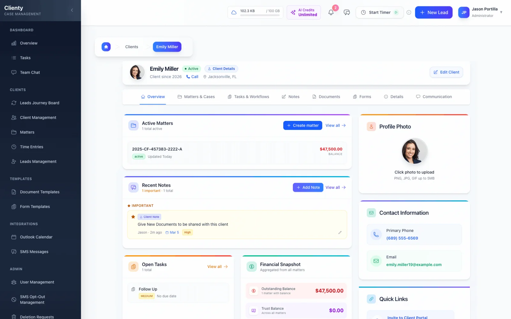Click phone number (689) 555-6569
This screenshot has height=319, width=511.
(x=402, y=238)
